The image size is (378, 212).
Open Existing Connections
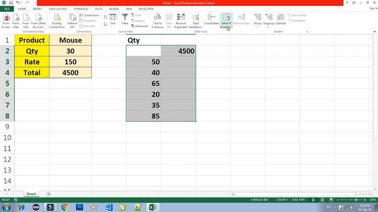[57, 21]
